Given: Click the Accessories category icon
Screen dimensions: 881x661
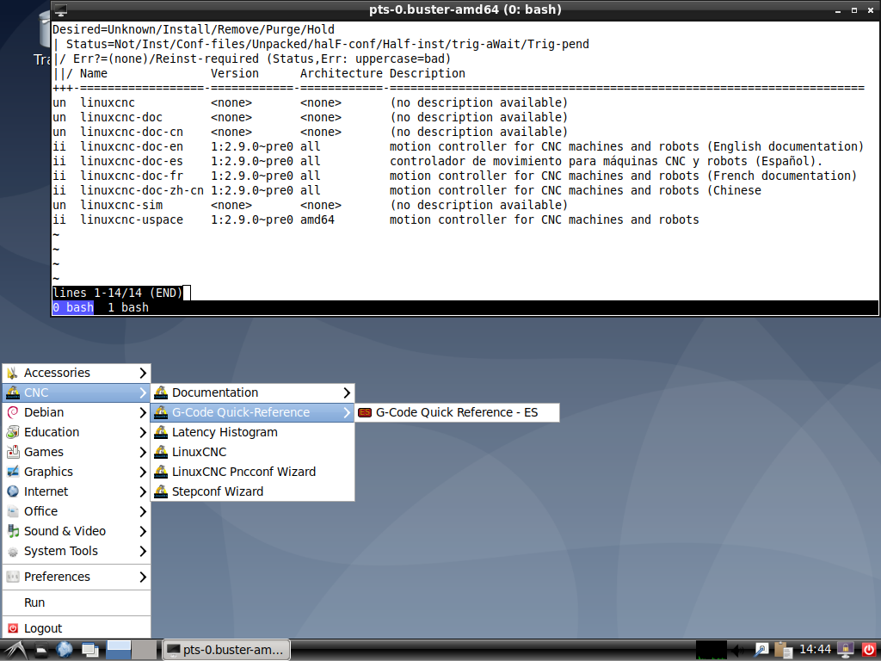Looking at the screenshot, I should pyautogui.click(x=12, y=373).
